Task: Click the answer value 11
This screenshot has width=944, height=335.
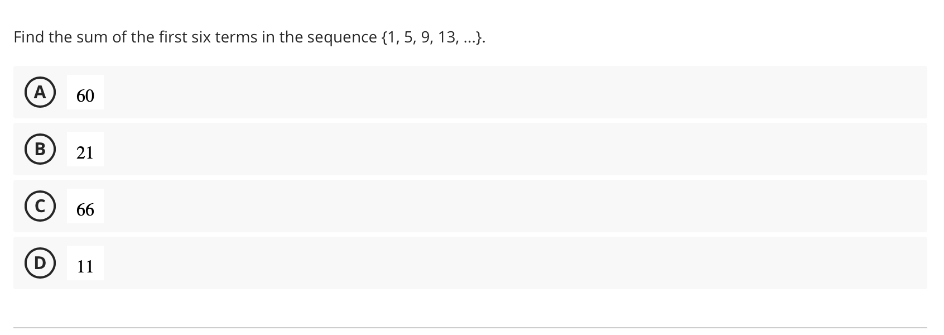Action: coord(85,266)
